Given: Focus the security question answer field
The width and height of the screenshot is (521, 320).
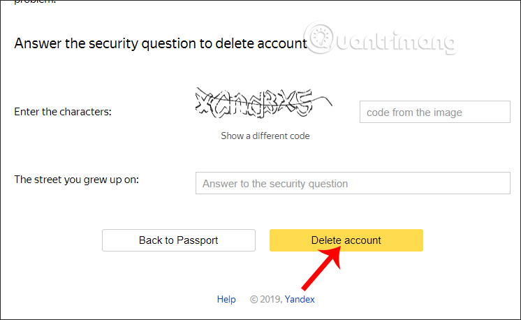Looking at the screenshot, I should (x=353, y=183).
